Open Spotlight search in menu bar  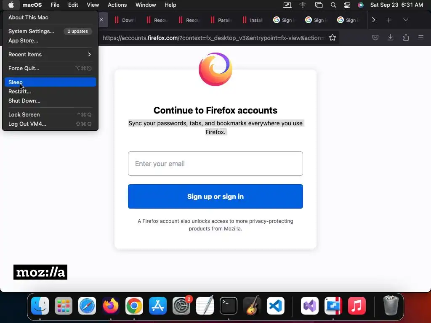pyautogui.click(x=333, y=5)
